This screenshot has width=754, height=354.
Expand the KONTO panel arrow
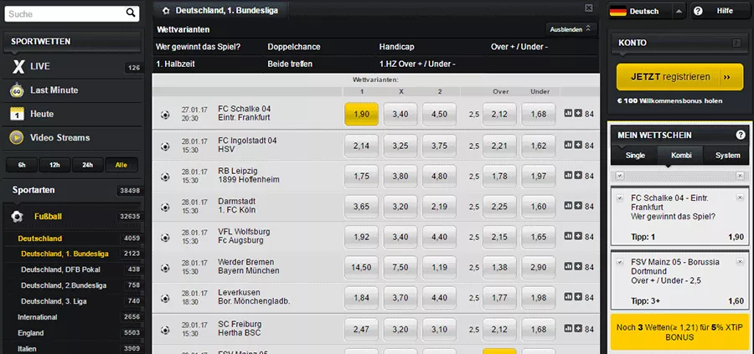point(736,43)
